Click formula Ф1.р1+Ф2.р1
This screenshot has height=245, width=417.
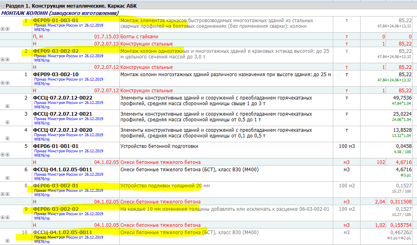(399, 238)
